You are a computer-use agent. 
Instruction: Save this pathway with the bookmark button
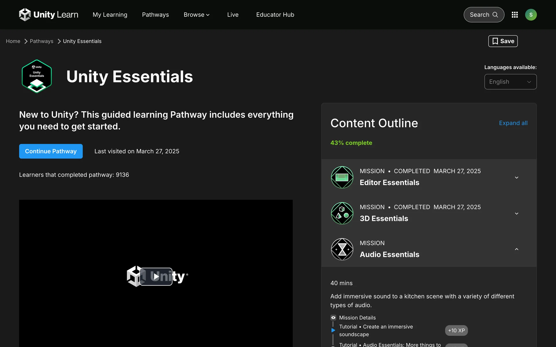pos(503,41)
